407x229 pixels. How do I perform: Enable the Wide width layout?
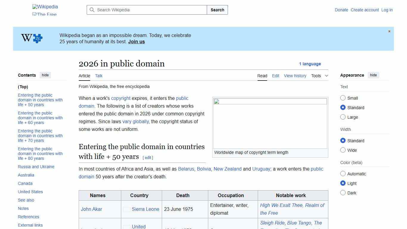(x=343, y=150)
